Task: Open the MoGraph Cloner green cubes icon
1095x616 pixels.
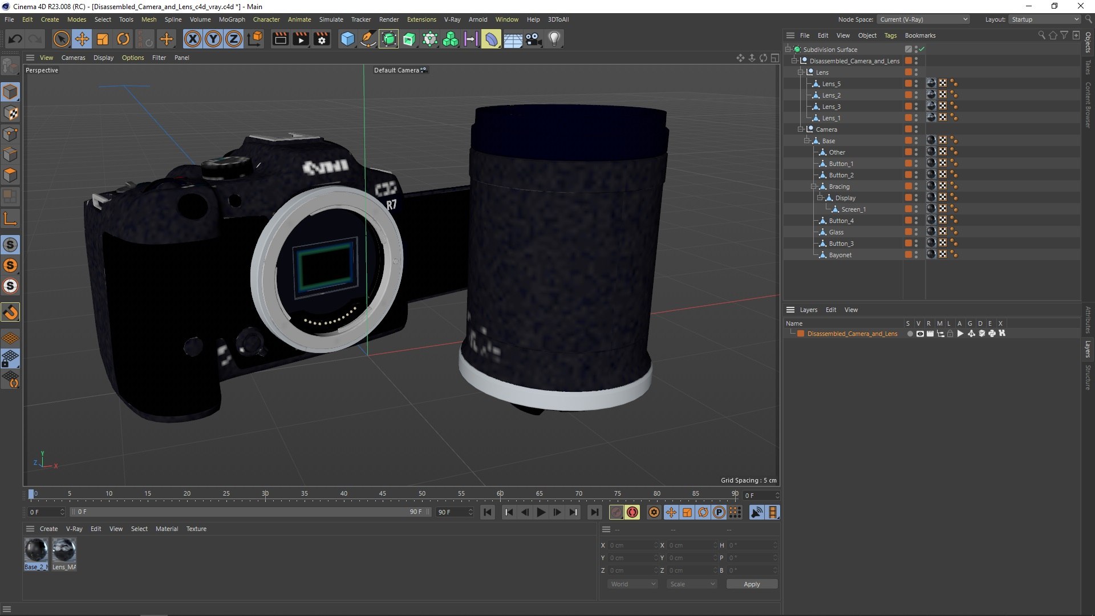Action: coord(451,39)
